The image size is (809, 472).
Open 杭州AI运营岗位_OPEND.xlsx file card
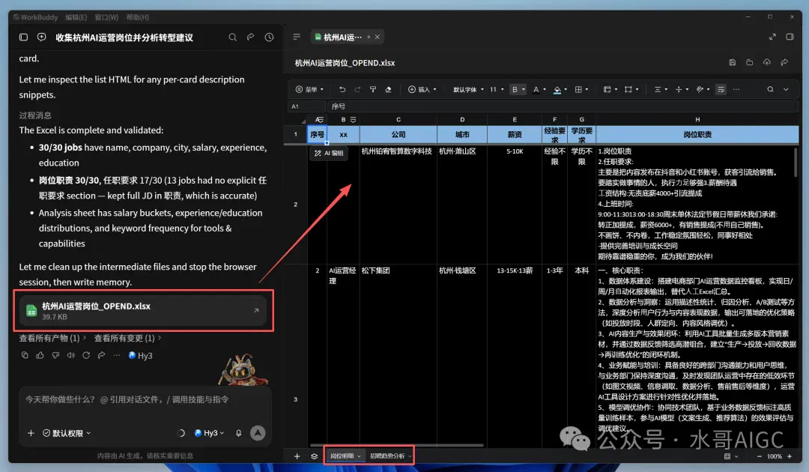coord(143,310)
